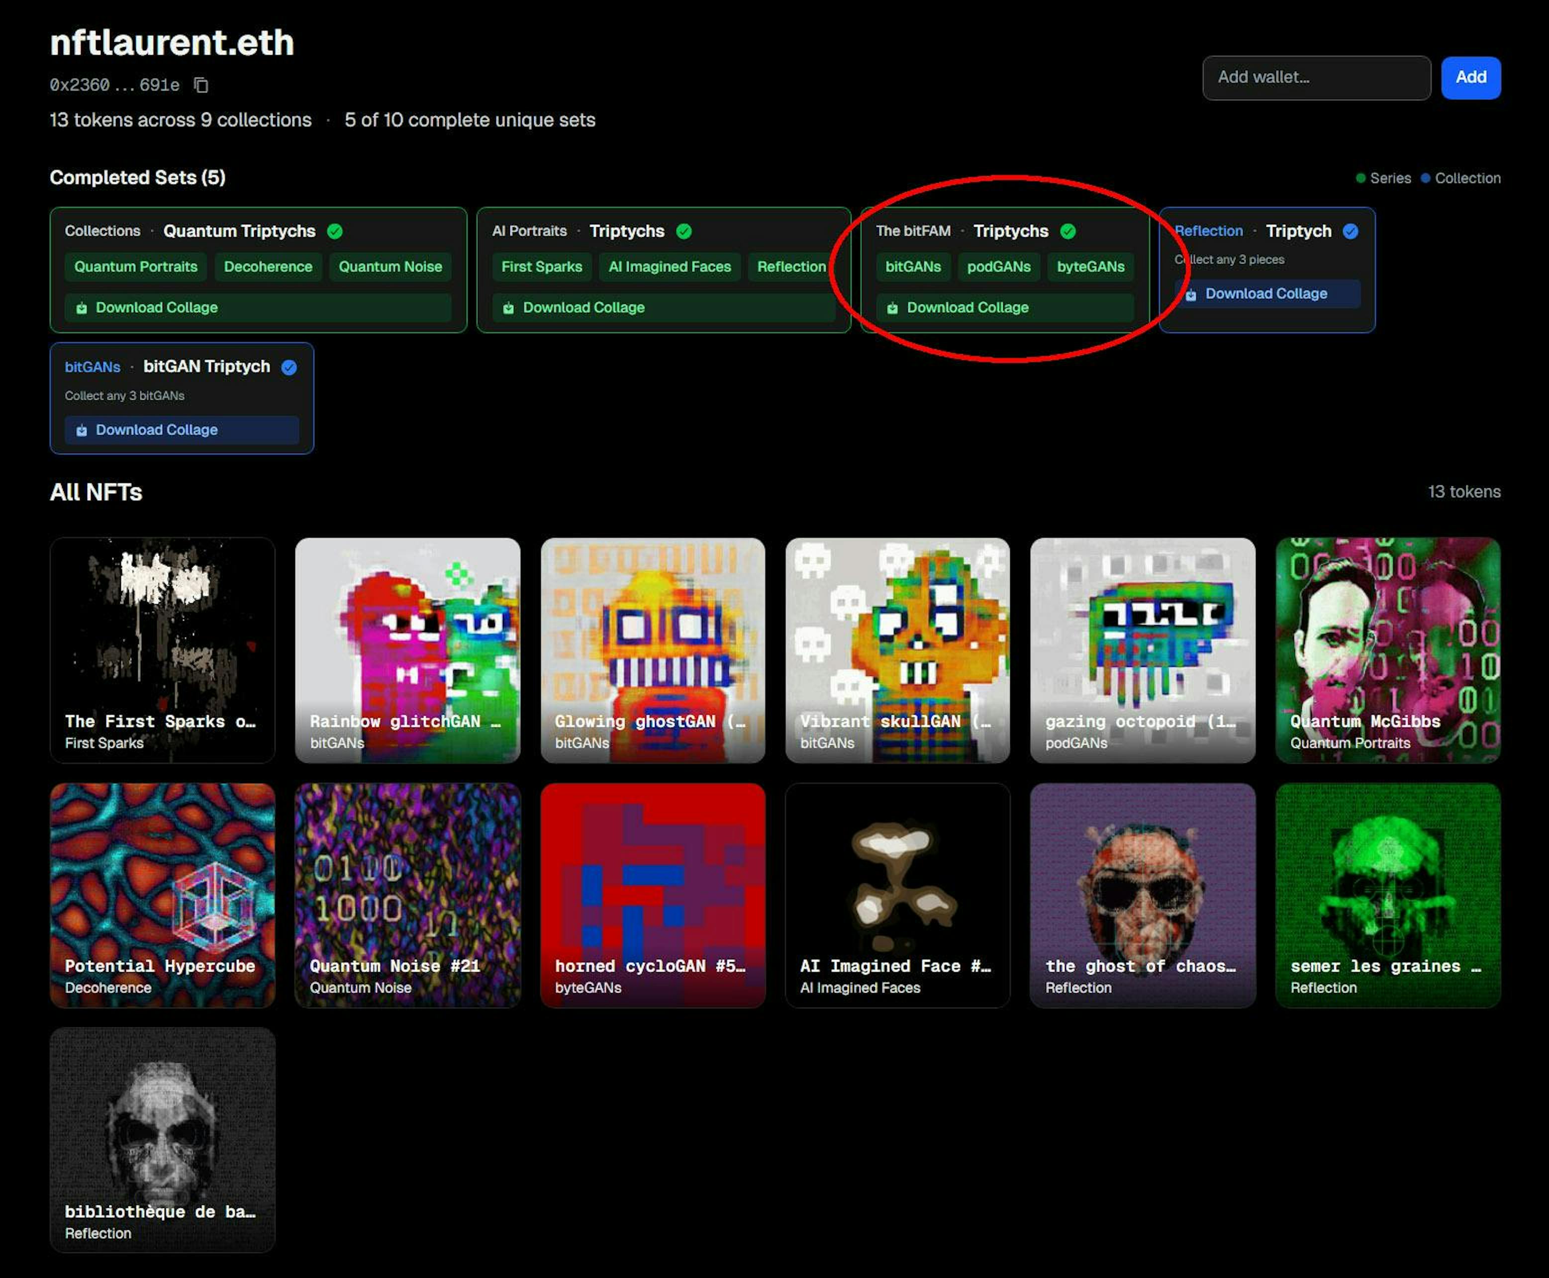Click download icon in Quantum Triptychs card
Screen dimensions: 1549x1278
click(82, 308)
